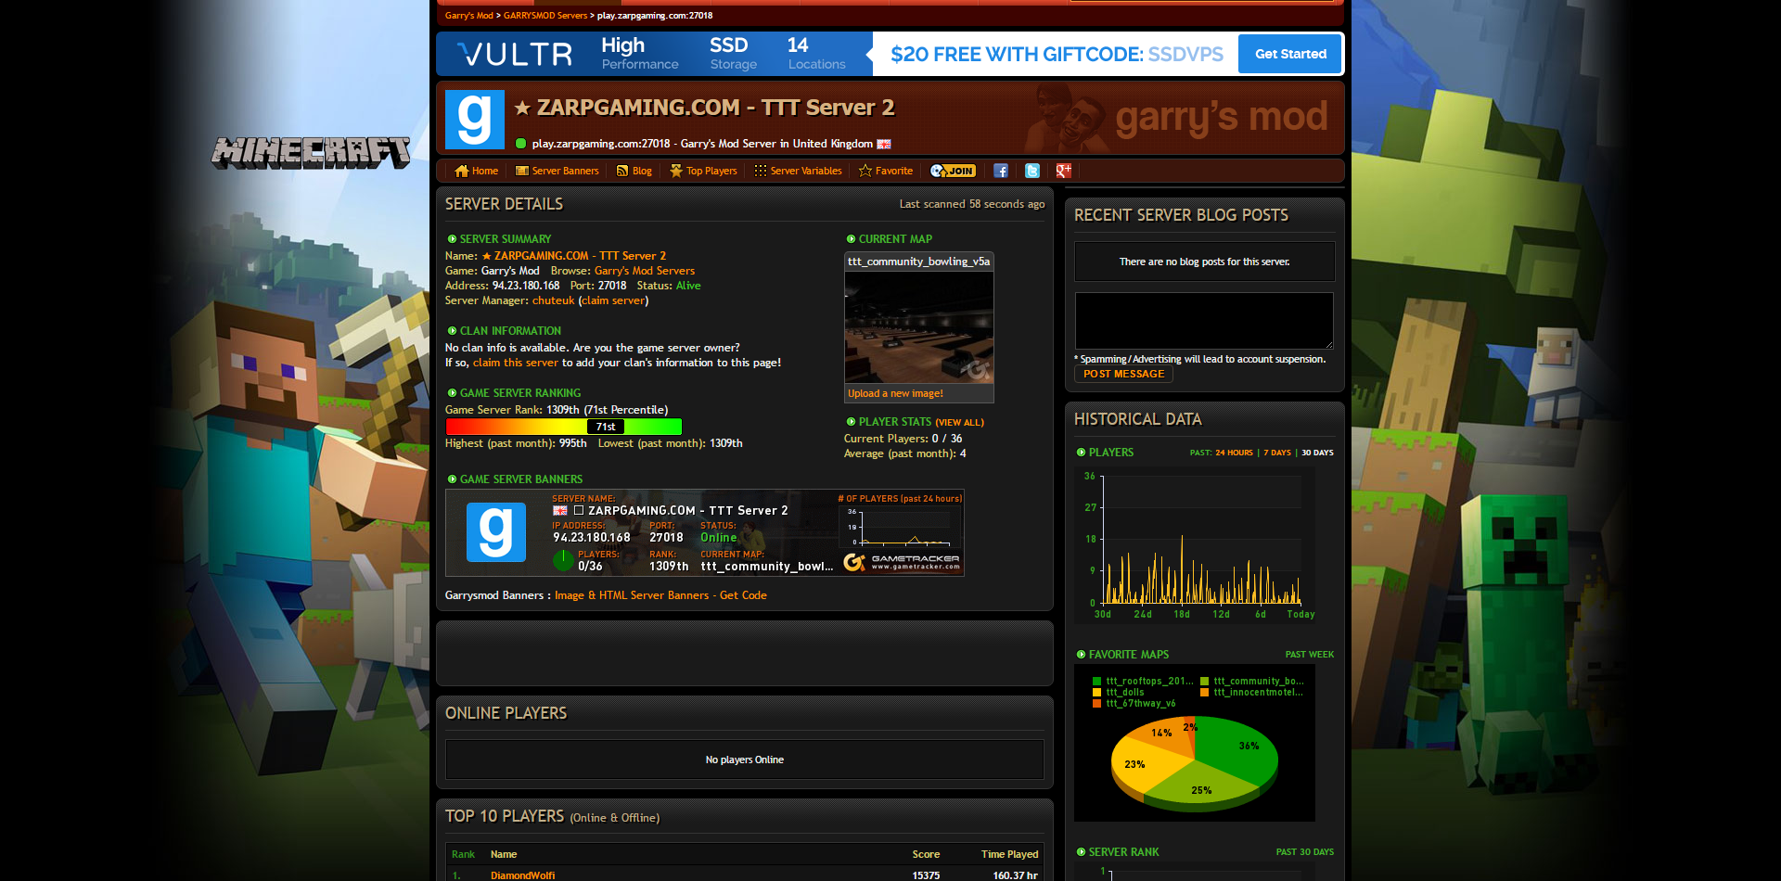Image resolution: width=1781 pixels, height=881 pixels.
Task: Click the Garry's Mod 'g' logo header
Action: click(x=475, y=120)
